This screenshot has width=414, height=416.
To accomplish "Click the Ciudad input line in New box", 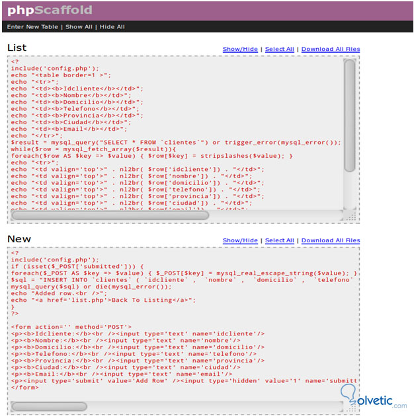I will 126,367.
